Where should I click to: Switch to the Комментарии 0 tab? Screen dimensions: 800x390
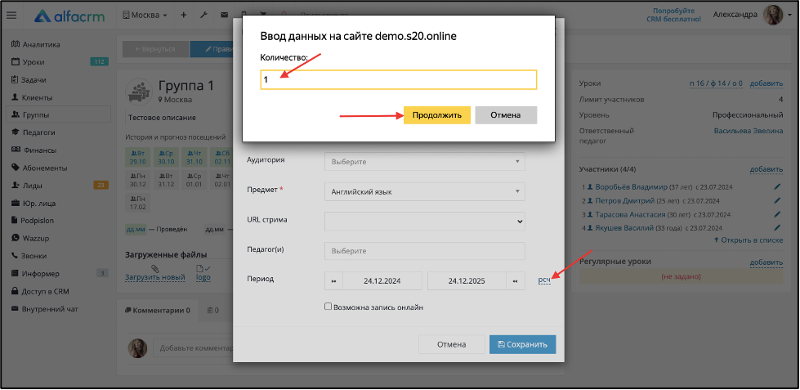pyautogui.click(x=158, y=310)
